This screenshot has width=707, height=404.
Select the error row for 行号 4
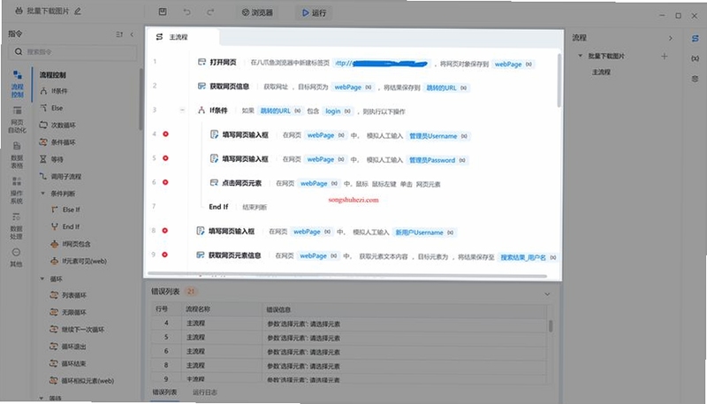[x=349, y=324]
